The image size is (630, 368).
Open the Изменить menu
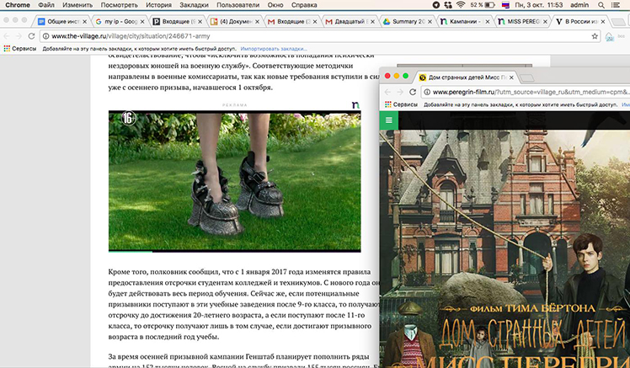tap(77, 5)
